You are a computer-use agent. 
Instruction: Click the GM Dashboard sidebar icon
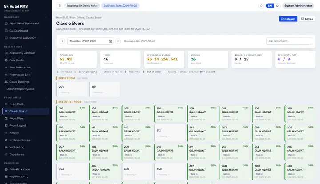pos(6,31)
